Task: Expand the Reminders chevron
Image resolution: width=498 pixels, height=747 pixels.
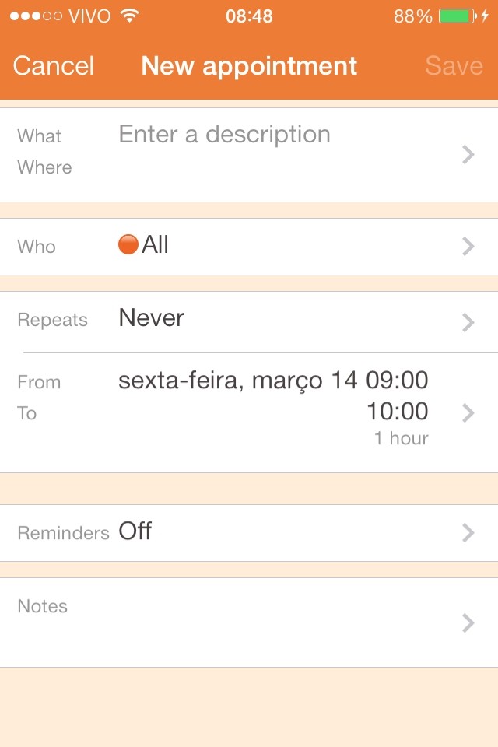Action: 468,532
